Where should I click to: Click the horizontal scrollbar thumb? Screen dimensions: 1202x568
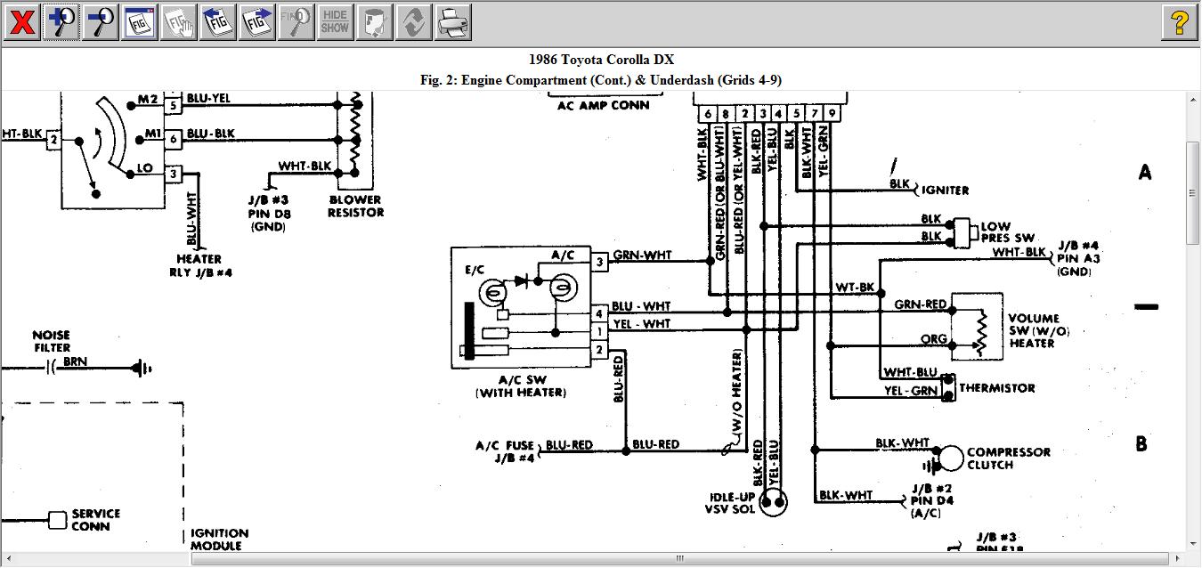(680, 558)
